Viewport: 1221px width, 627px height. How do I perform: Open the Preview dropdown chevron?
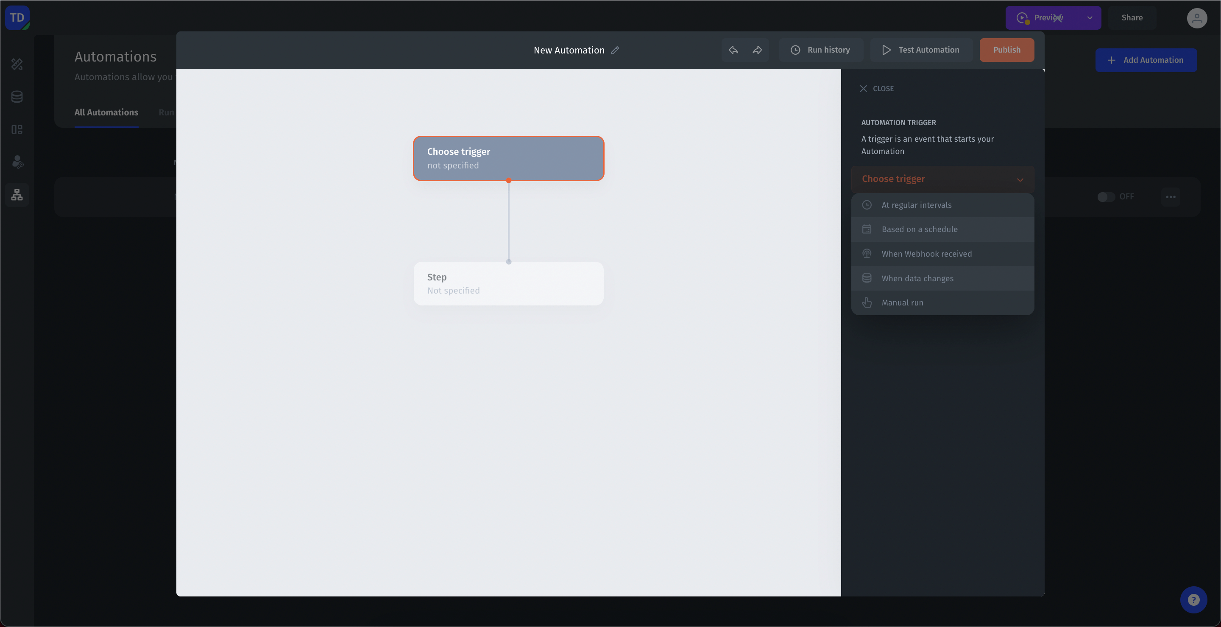pos(1089,17)
